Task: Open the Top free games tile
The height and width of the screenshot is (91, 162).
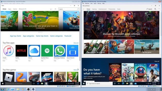Action: tap(147, 47)
